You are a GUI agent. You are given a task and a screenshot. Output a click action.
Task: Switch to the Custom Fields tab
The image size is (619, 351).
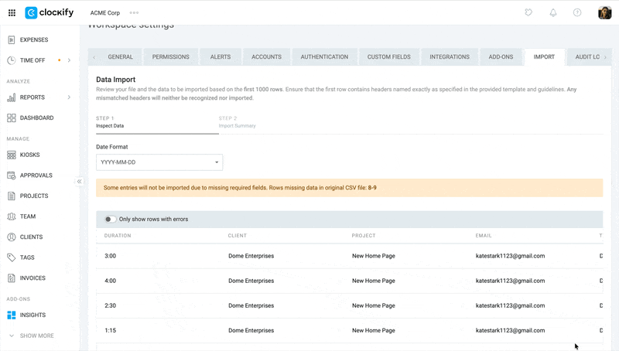[x=390, y=57]
